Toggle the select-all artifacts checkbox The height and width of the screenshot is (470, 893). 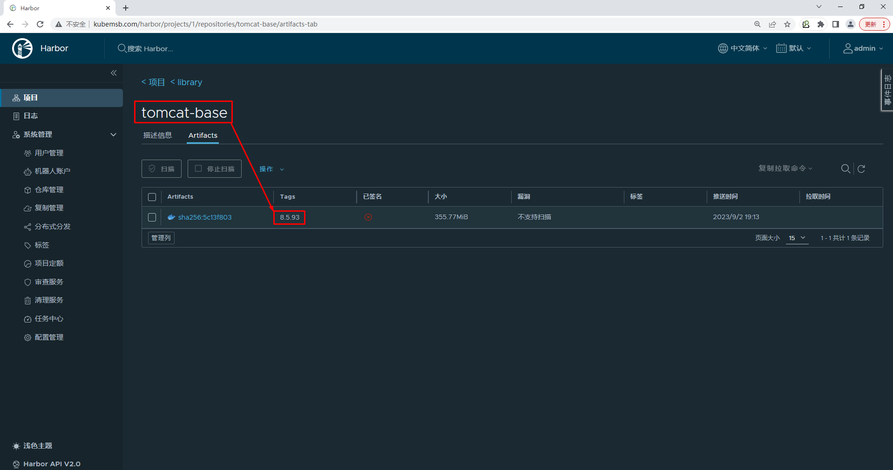[152, 197]
